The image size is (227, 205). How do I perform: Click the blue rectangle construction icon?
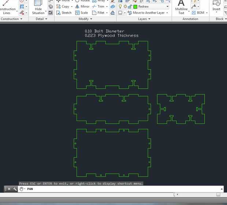click(x=22, y=7)
